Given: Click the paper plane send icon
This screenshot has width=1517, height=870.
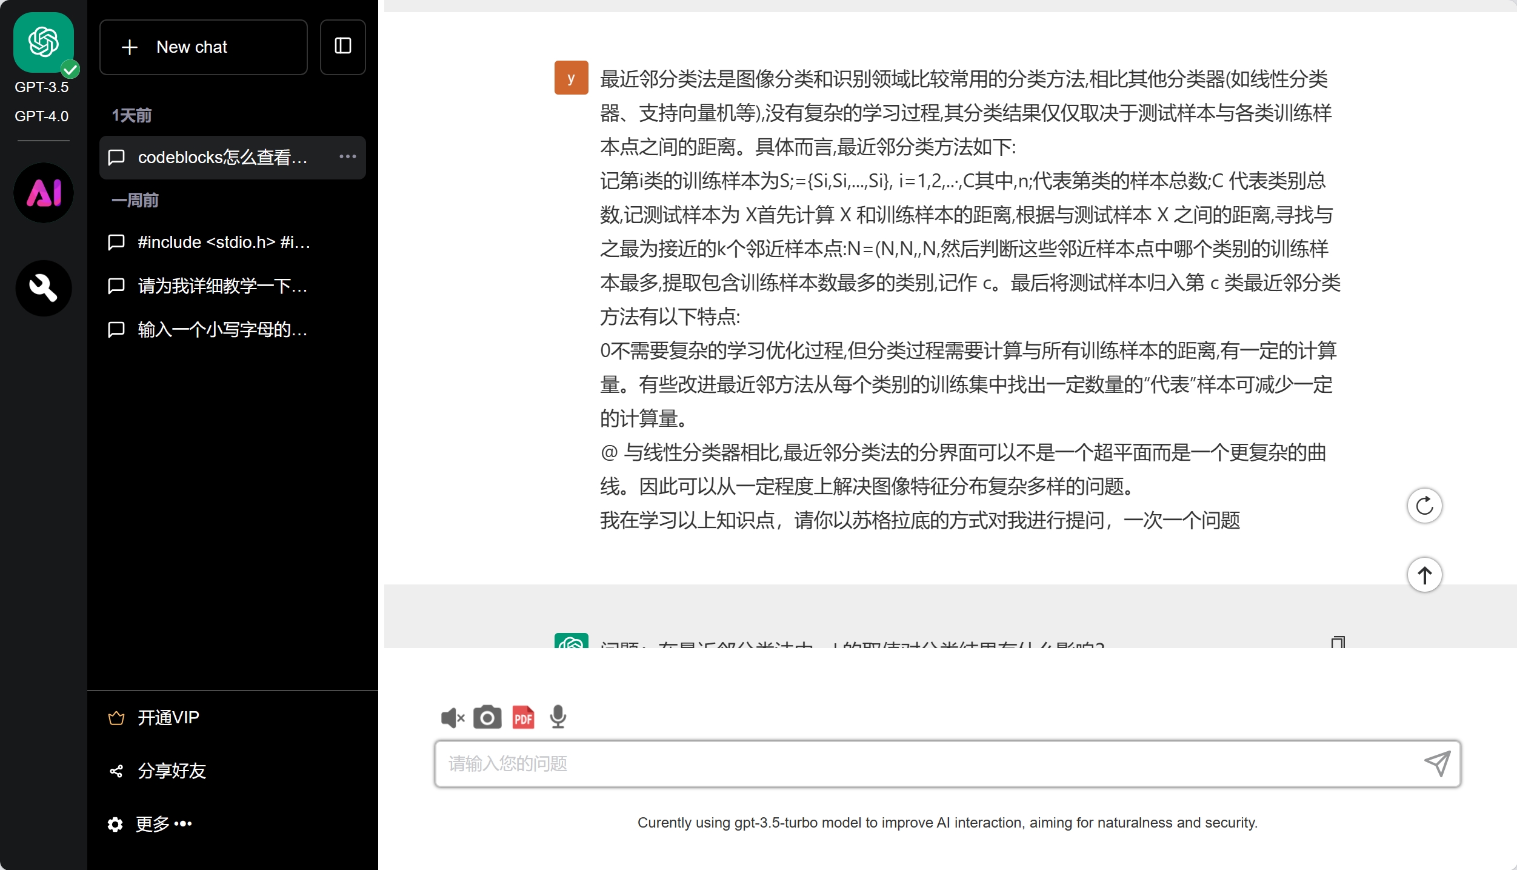Looking at the screenshot, I should [1438, 763].
